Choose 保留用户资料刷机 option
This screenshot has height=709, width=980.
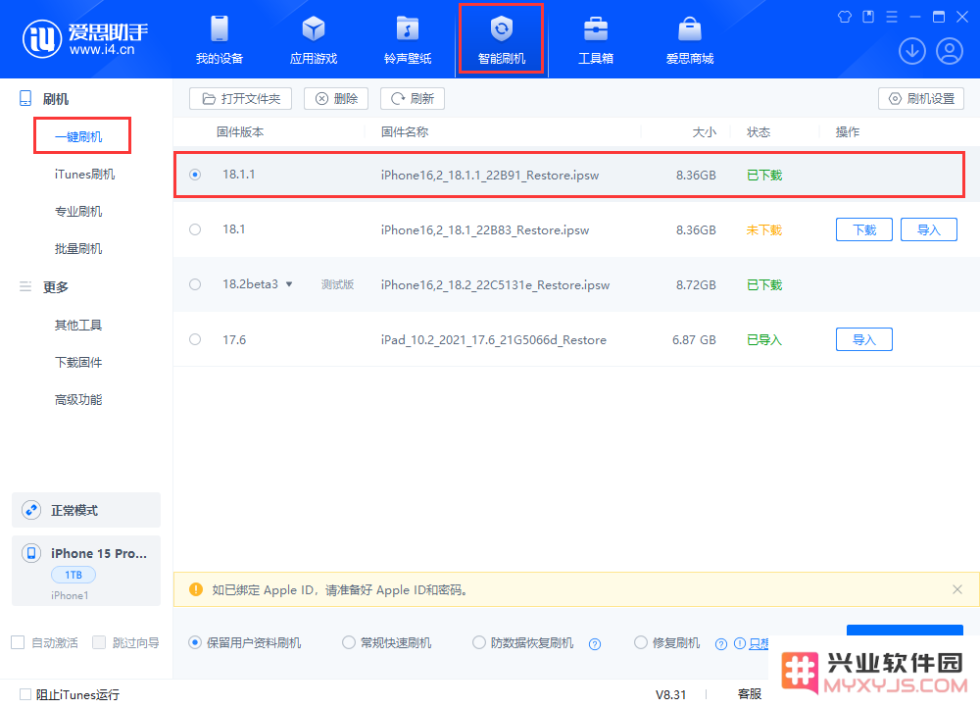(x=195, y=642)
